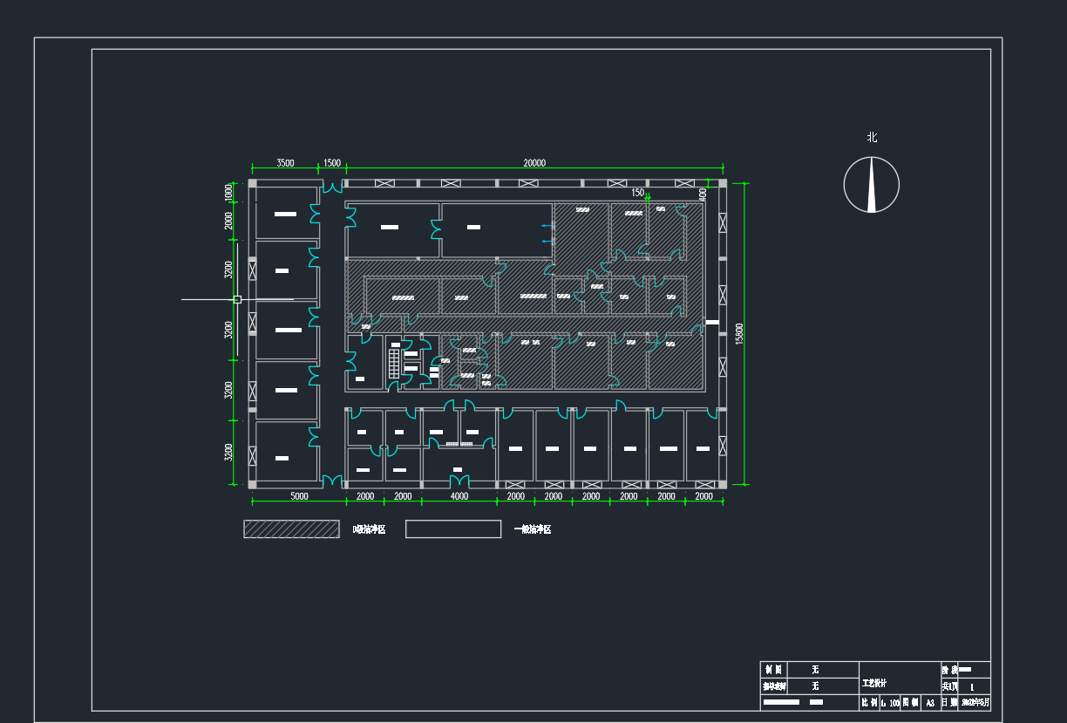Select the '3500' top dimension text

click(x=285, y=162)
